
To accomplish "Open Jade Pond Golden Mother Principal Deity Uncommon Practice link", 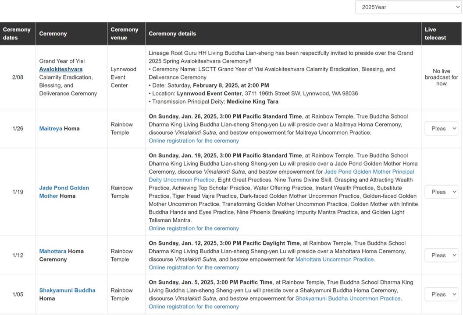I will [281, 176].
